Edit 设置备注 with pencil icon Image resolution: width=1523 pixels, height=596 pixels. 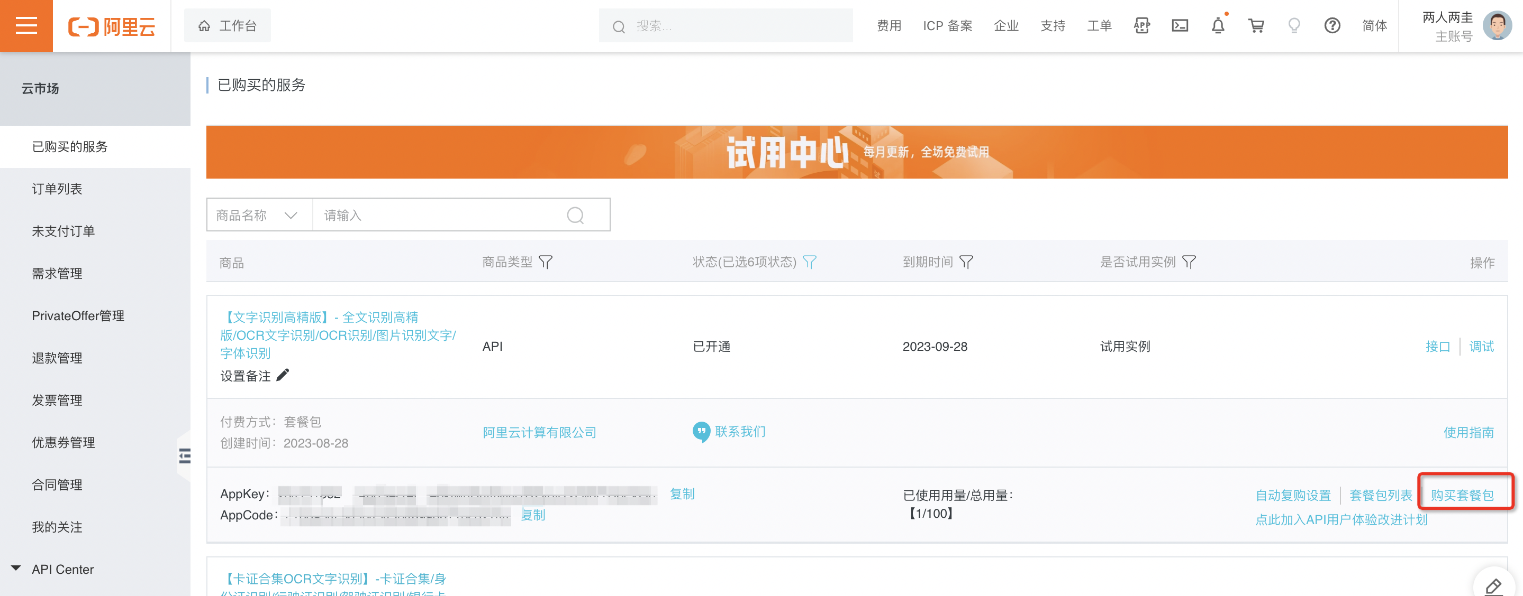point(283,375)
